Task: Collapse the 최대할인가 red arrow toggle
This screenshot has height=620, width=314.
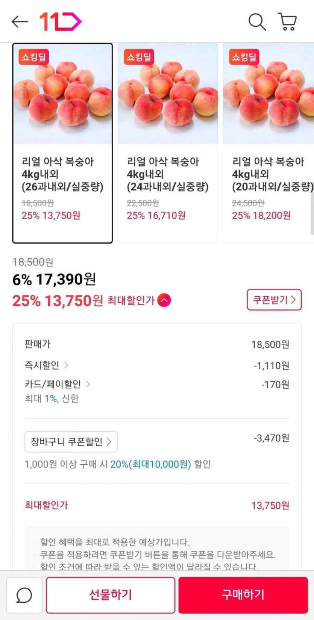Action: (164, 300)
